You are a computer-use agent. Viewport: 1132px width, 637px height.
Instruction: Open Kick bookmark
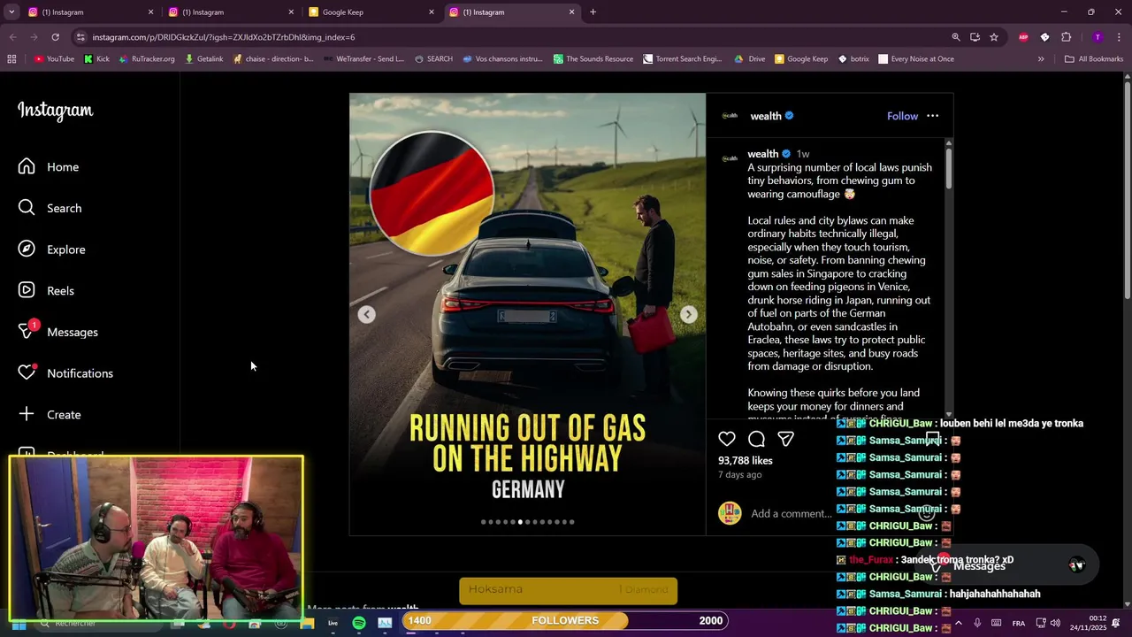pyautogui.click(x=96, y=59)
